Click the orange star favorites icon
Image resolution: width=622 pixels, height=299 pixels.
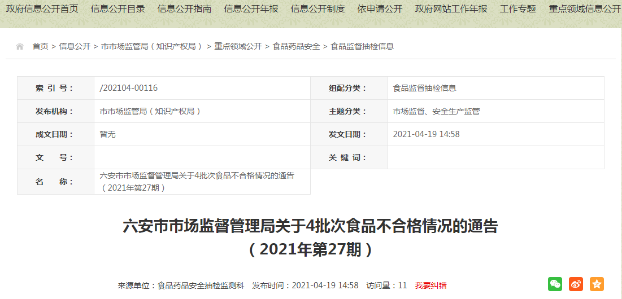click(x=597, y=284)
